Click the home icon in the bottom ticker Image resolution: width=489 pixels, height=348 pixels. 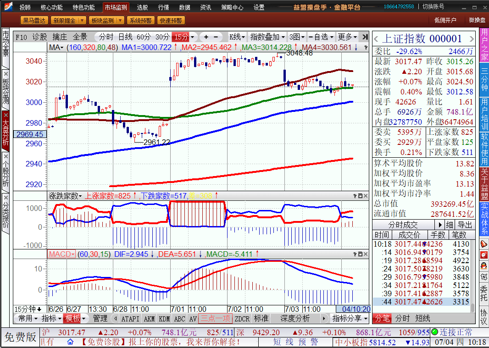tap(70, 342)
